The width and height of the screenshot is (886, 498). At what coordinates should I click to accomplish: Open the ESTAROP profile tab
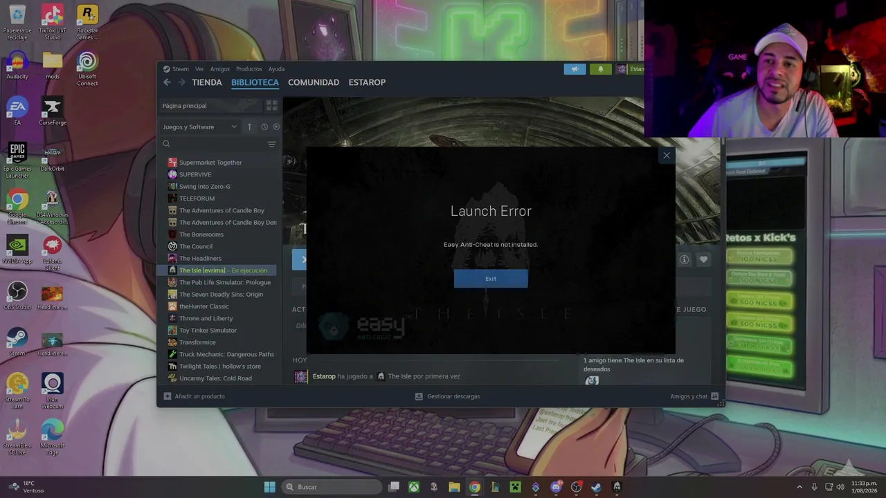[367, 82]
